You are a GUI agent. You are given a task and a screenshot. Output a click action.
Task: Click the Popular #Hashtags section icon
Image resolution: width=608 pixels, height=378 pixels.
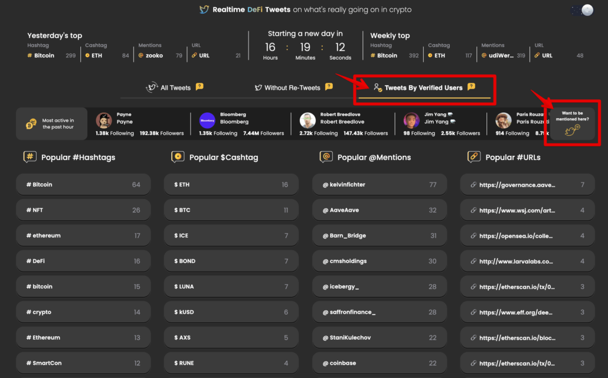click(x=30, y=157)
